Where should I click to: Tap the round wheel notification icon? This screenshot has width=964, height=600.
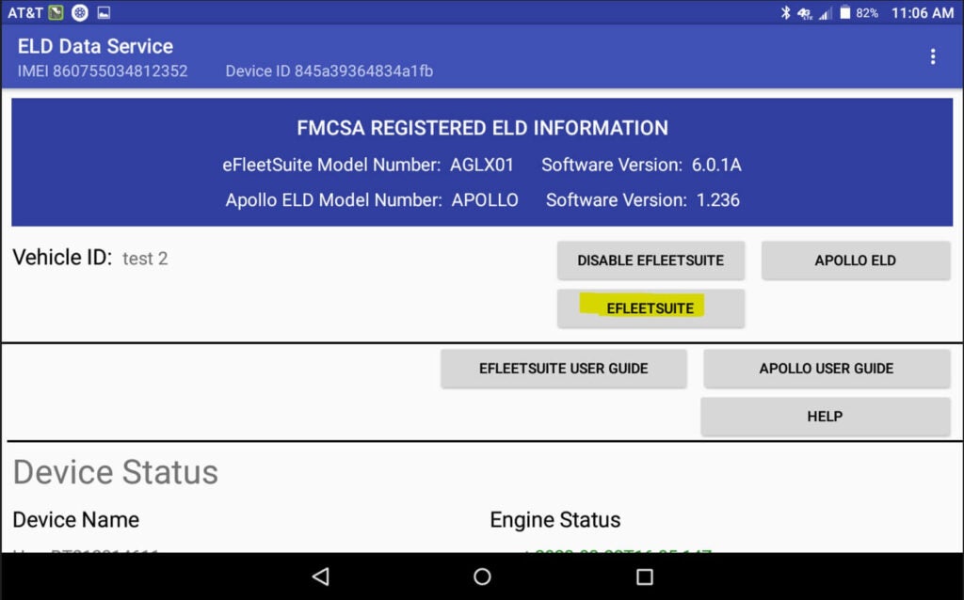[x=80, y=13]
